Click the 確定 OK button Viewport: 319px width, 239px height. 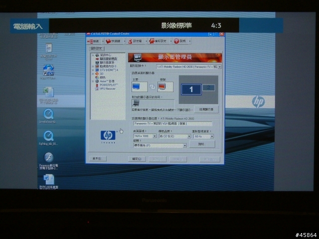137,159
